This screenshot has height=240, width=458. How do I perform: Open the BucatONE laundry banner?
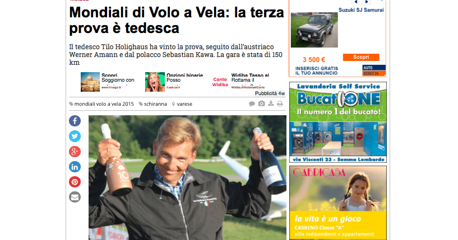click(x=338, y=122)
